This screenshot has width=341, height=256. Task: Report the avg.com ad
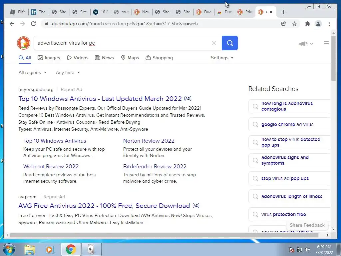(x=54, y=197)
